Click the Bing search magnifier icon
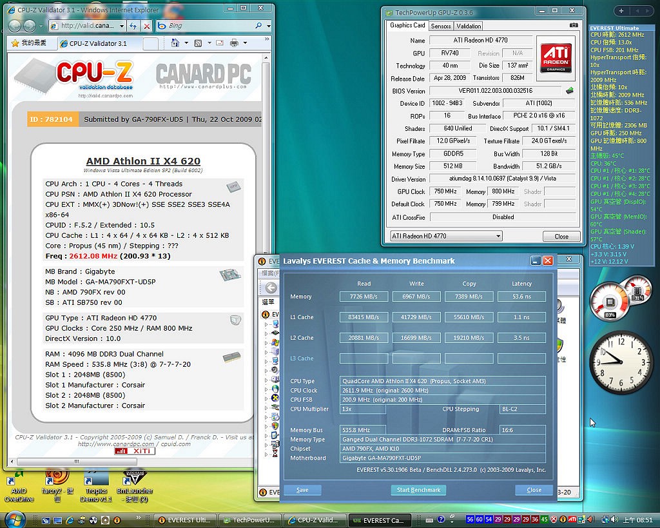Screen dimensions: 660x528 (258, 26)
